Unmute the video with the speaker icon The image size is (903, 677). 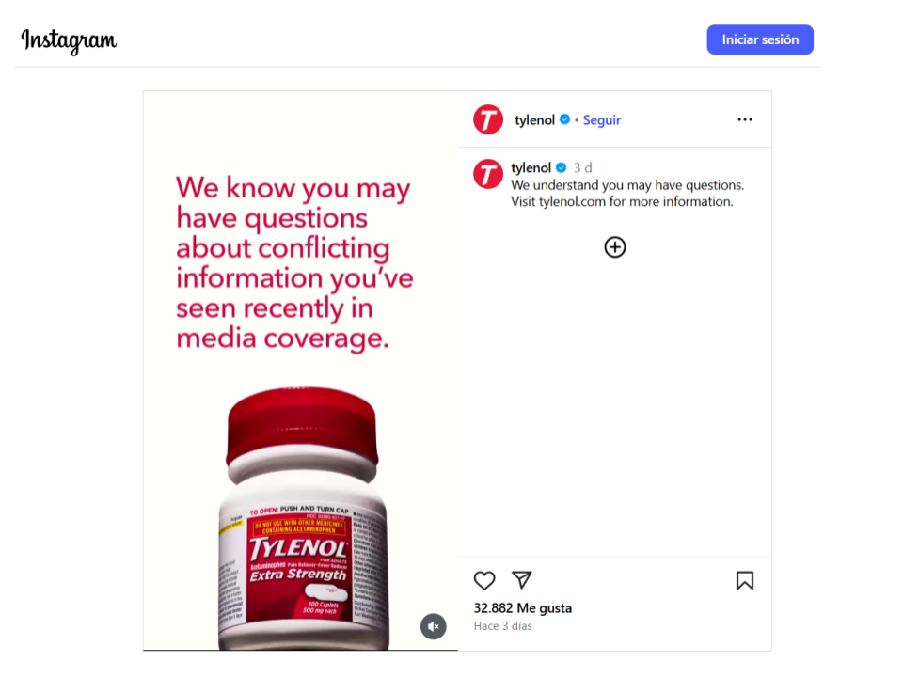coord(433,626)
